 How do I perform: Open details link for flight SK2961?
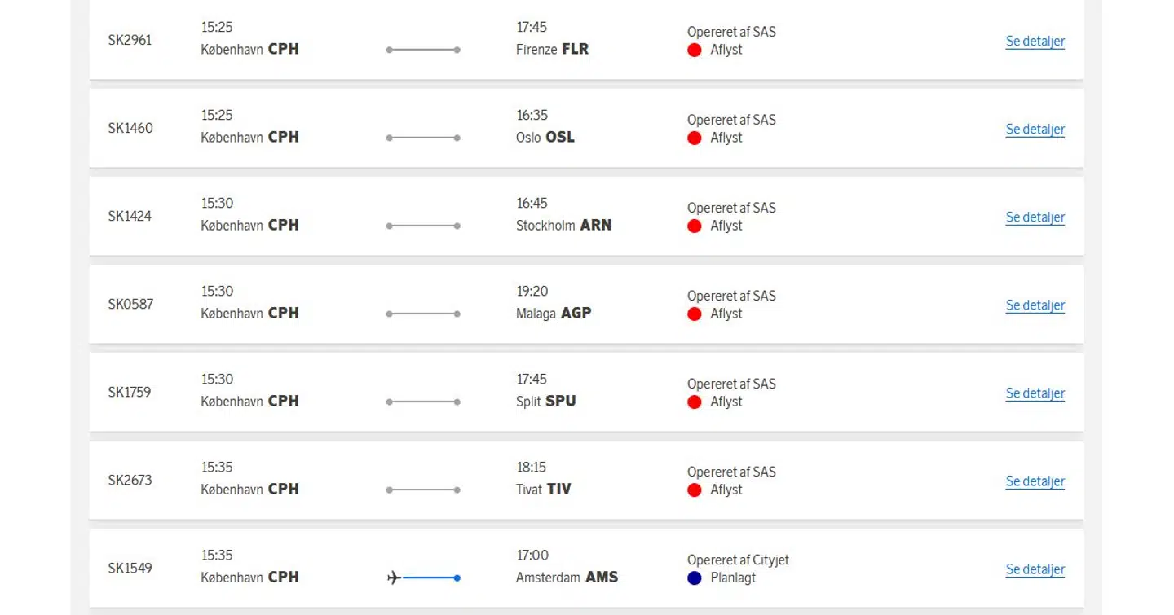pyautogui.click(x=1035, y=42)
